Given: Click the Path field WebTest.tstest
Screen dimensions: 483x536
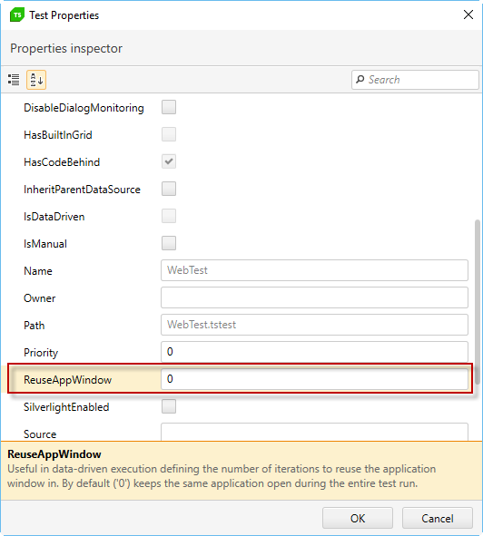Looking at the screenshot, I should [x=314, y=325].
